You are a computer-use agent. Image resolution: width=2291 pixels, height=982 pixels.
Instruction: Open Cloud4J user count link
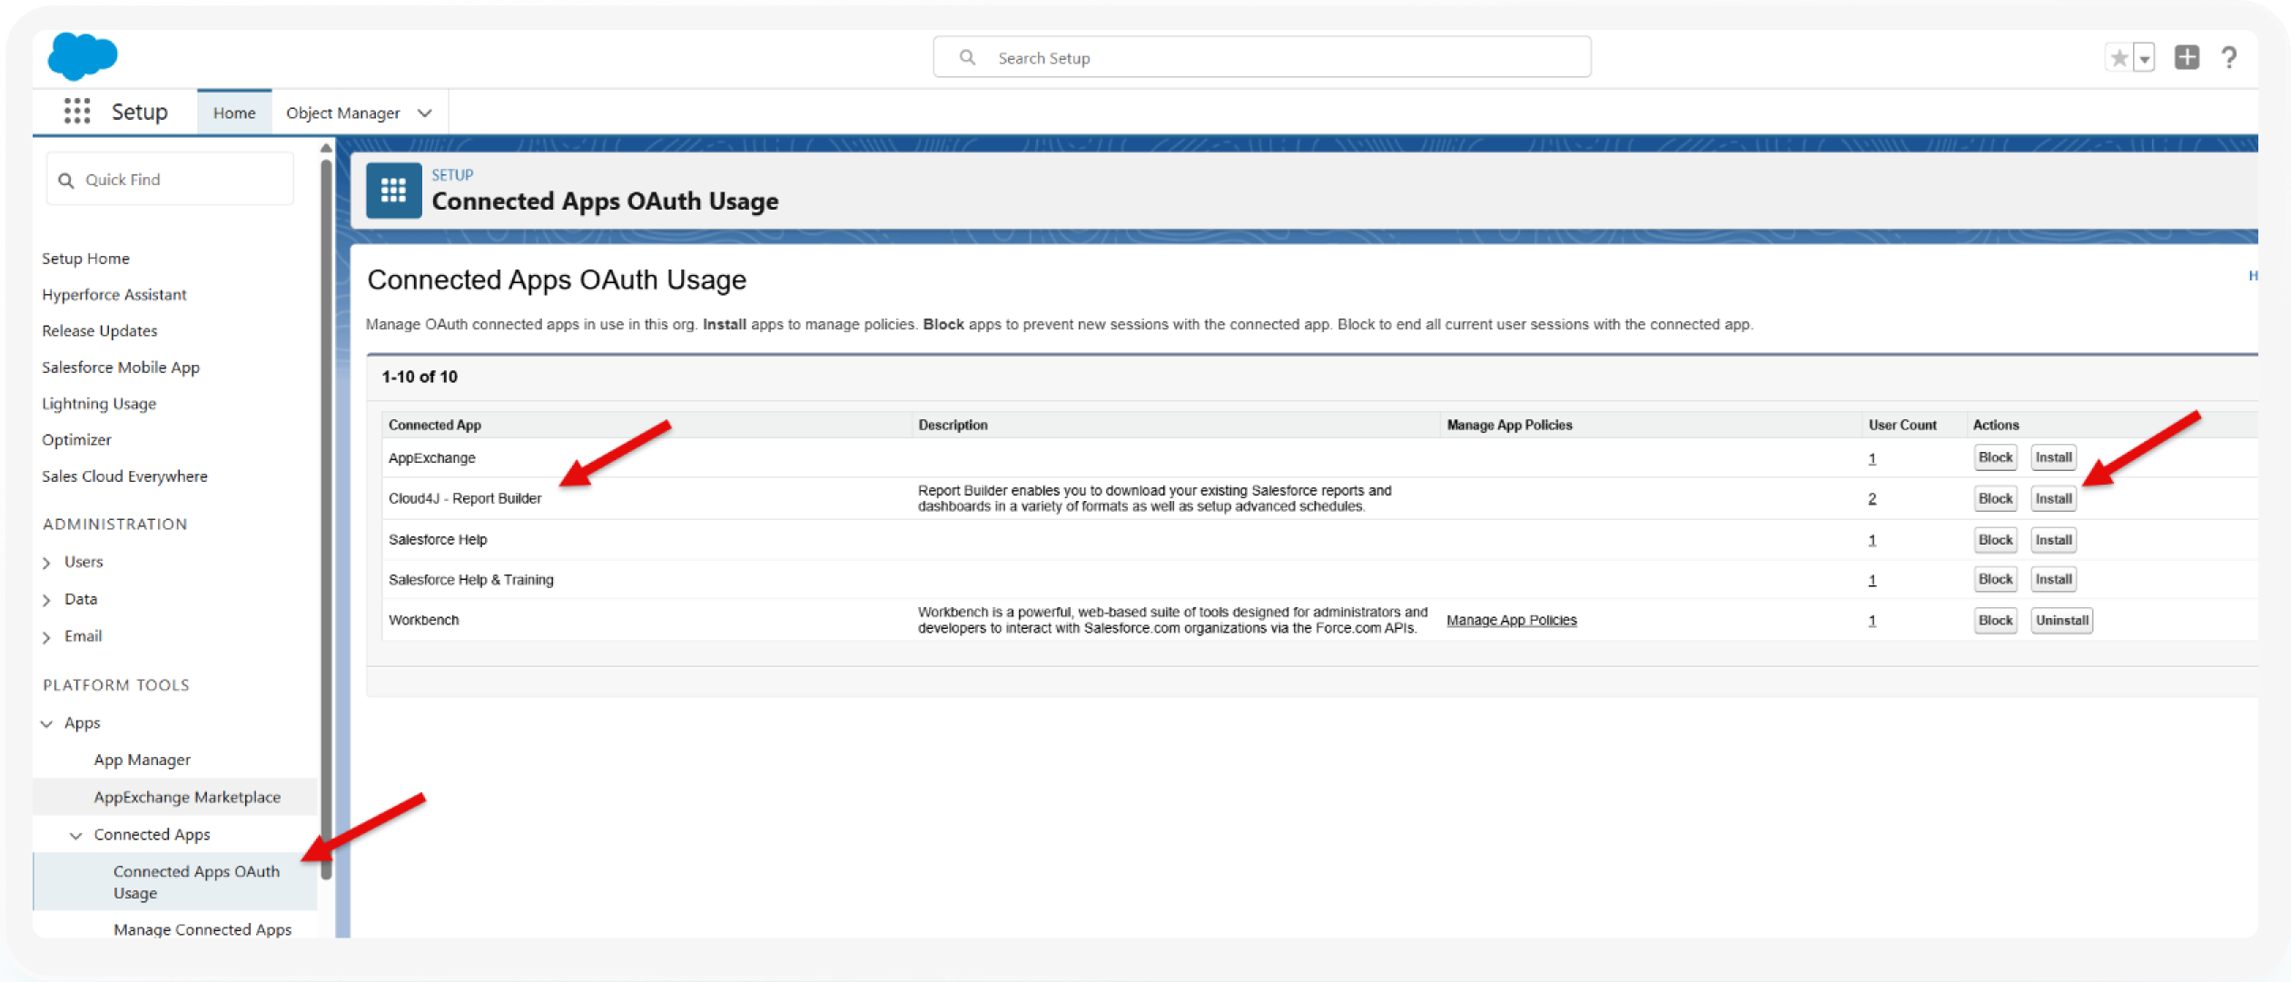pyautogui.click(x=1871, y=499)
